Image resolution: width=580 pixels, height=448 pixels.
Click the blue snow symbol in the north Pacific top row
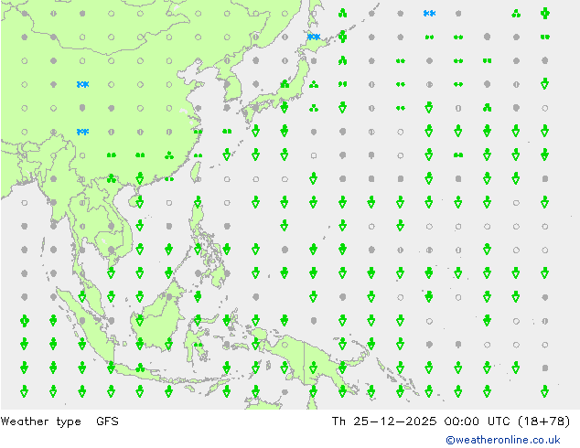point(429,14)
